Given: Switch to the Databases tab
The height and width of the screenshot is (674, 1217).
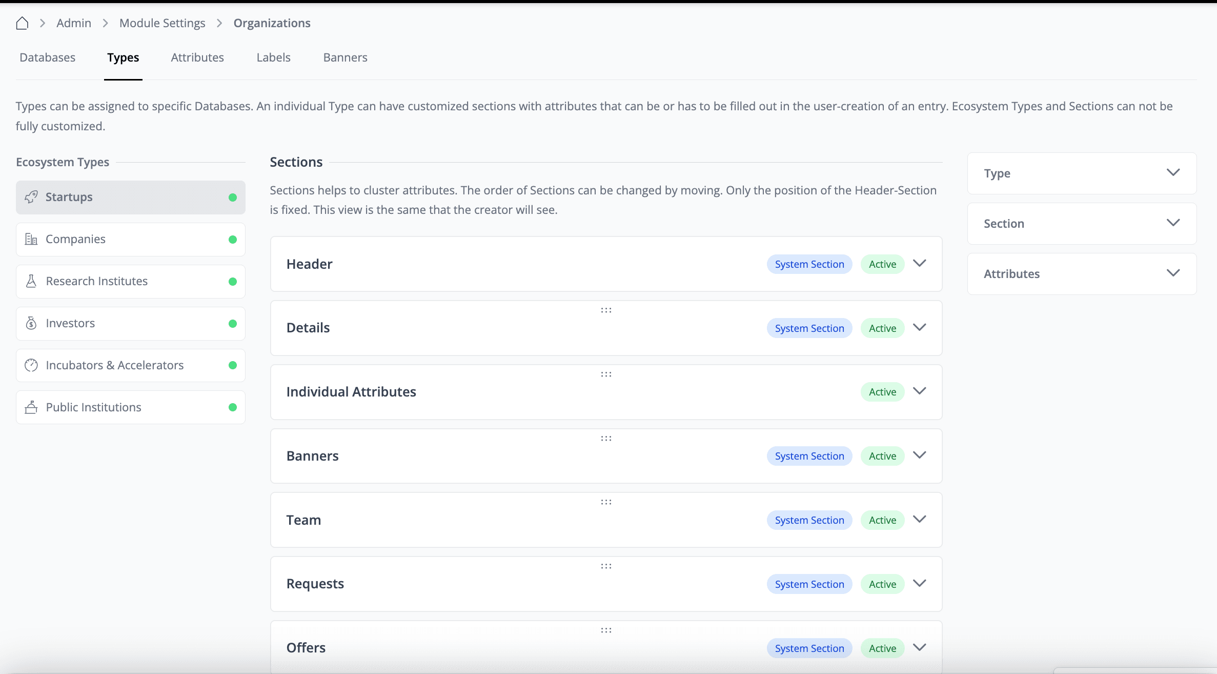Looking at the screenshot, I should 47,57.
